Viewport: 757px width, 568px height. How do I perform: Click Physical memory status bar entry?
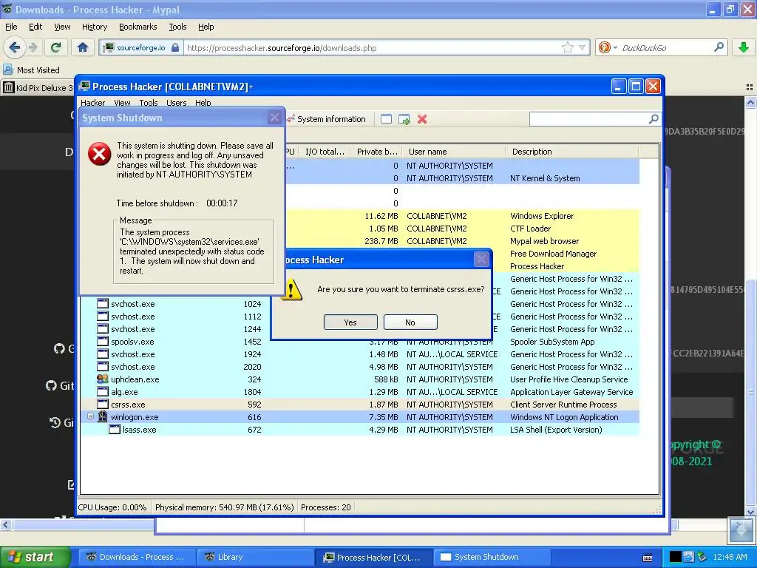[225, 507]
